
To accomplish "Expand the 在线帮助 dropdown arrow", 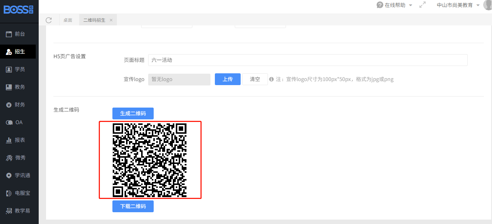I will [411, 6].
